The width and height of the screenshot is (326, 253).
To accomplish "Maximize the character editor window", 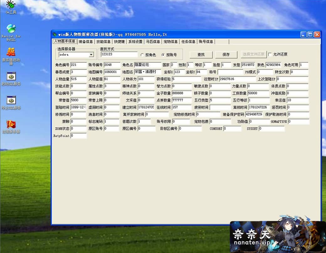I will tap(310, 34).
